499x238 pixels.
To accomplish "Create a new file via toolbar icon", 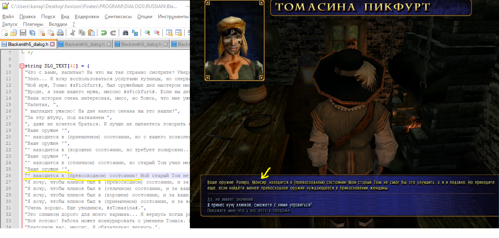I will coord(5,33).
